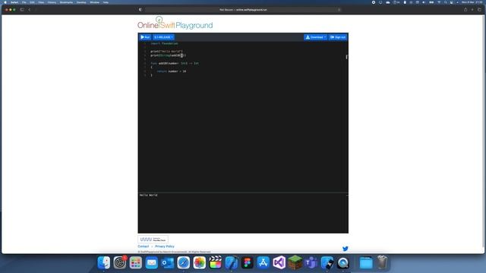Open the Safari menu
The image size is (486, 273).
pos(14,2)
